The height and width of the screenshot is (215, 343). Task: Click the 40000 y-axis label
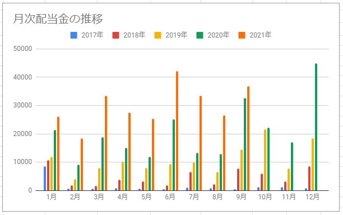pyautogui.click(x=23, y=77)
